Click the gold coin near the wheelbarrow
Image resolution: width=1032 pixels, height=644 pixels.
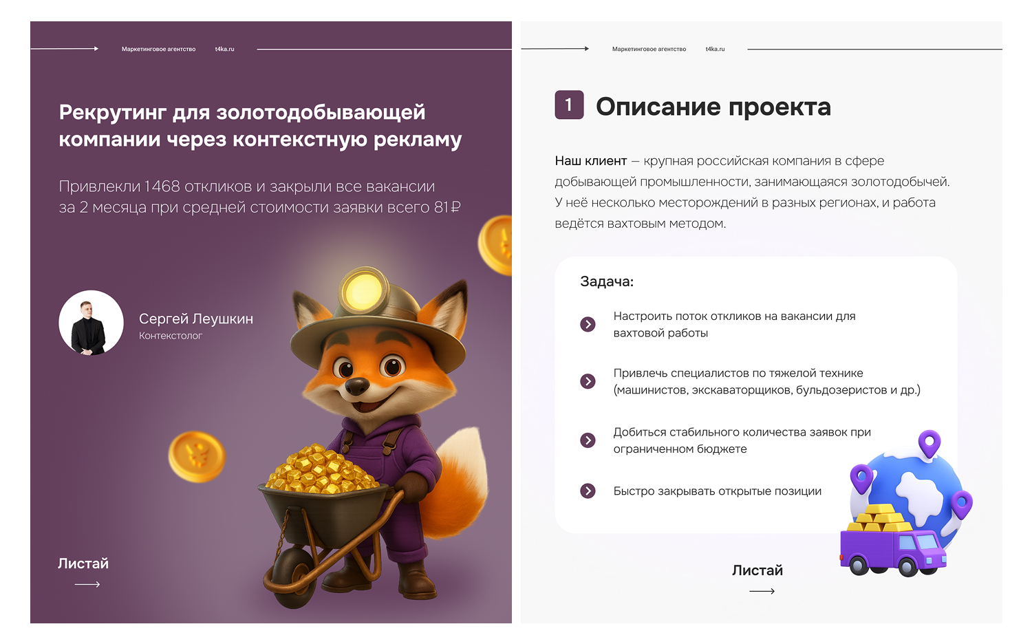[197, 456]
